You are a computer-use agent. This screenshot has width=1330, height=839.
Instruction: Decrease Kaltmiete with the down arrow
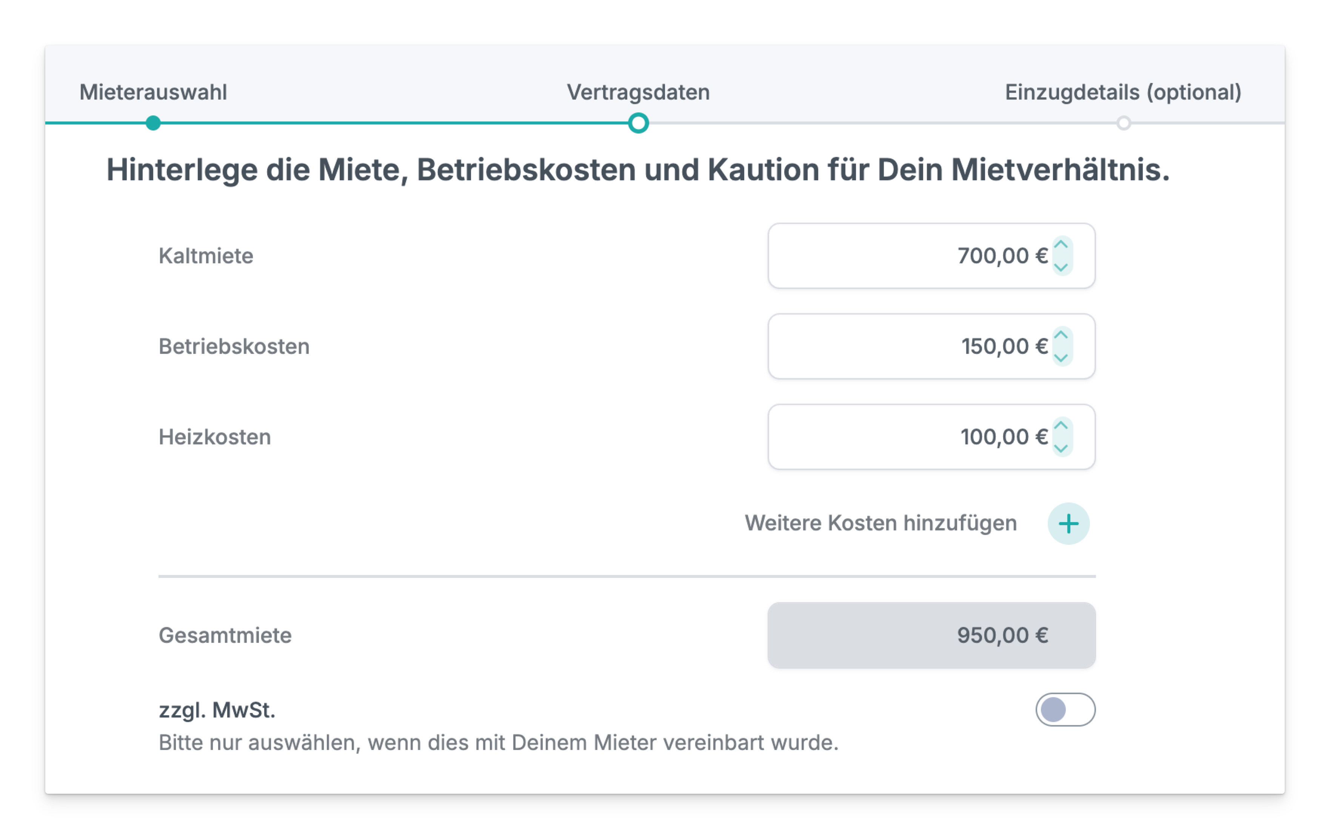click(1061, 267)
